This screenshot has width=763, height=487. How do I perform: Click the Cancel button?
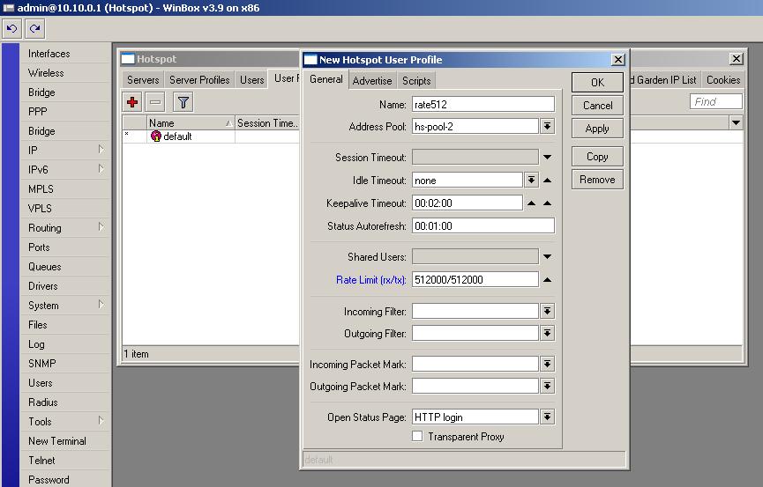click(597, 106)
